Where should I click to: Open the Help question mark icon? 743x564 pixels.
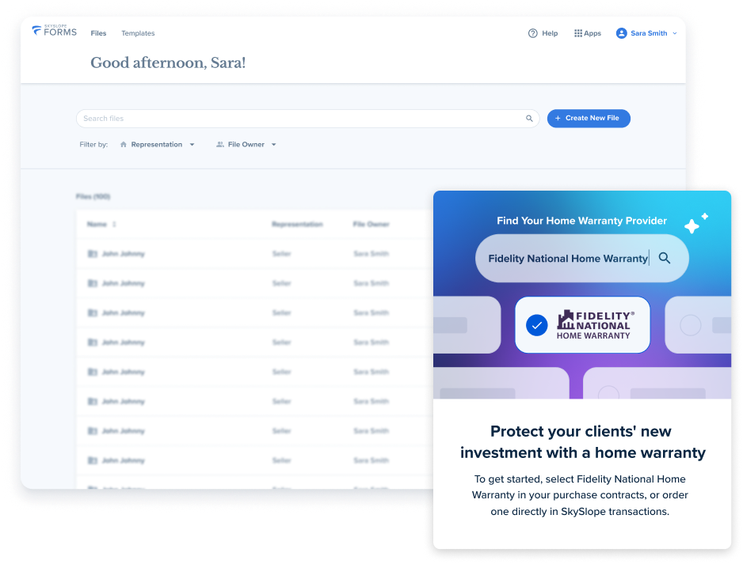pos(532,33)
